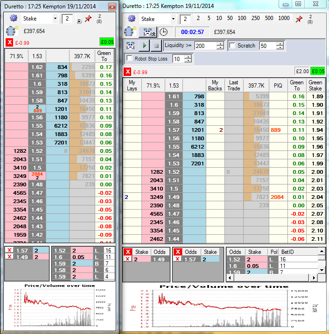Click the Scratch value field showing 50
The image size is (329, 334).
pos(268,46)
